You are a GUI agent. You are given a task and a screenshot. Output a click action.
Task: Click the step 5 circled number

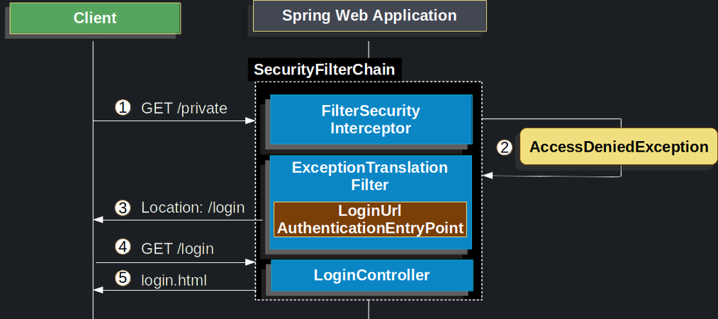(x=123, y=279)
